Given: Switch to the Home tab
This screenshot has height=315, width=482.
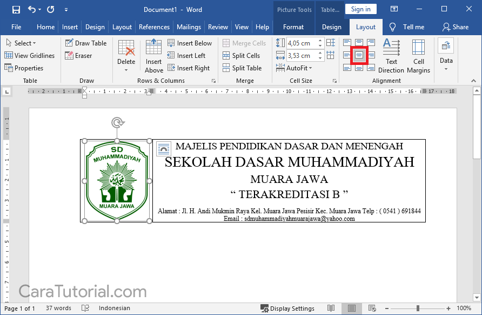Looking at the screenshot, I should [x=45, y=27].
